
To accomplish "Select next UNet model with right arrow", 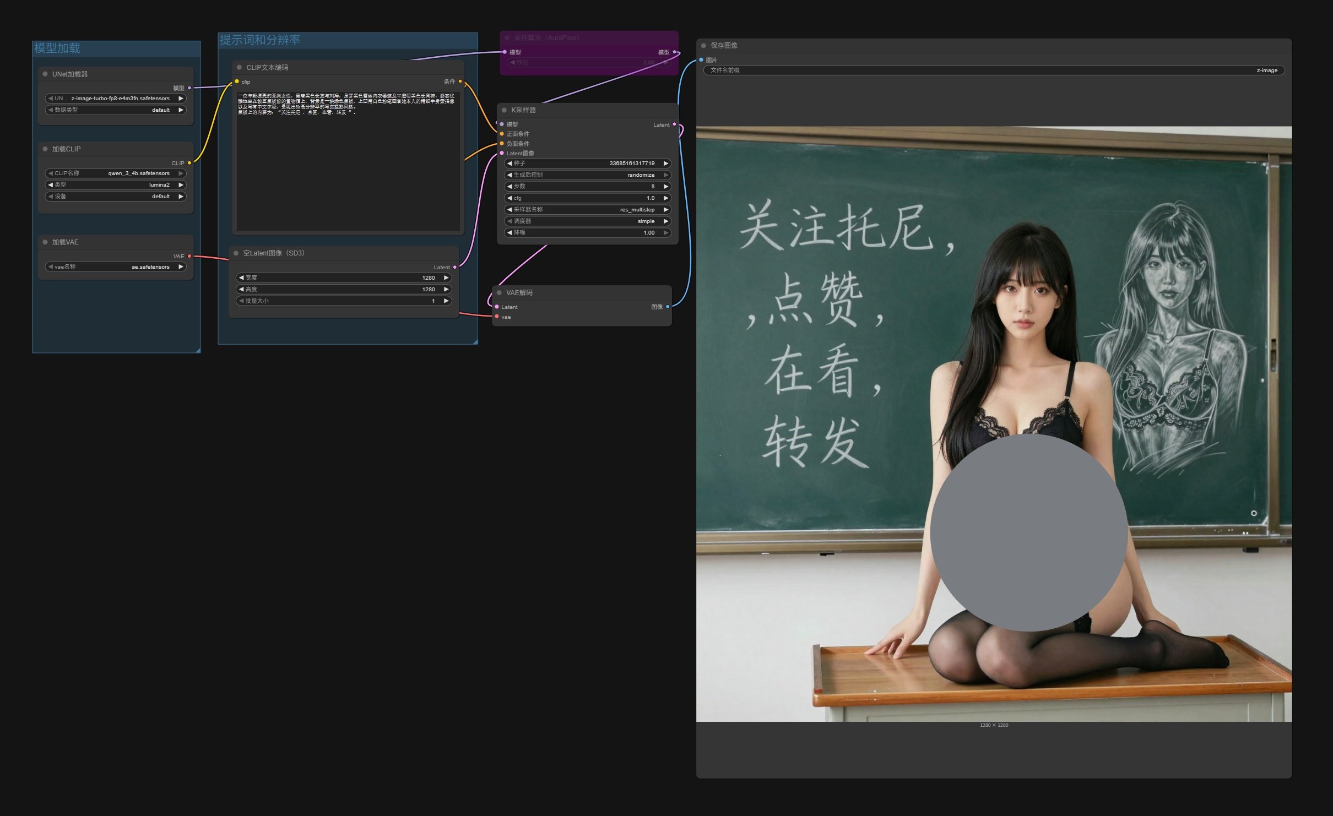I will pyautogui.click(x=181, y=98).
